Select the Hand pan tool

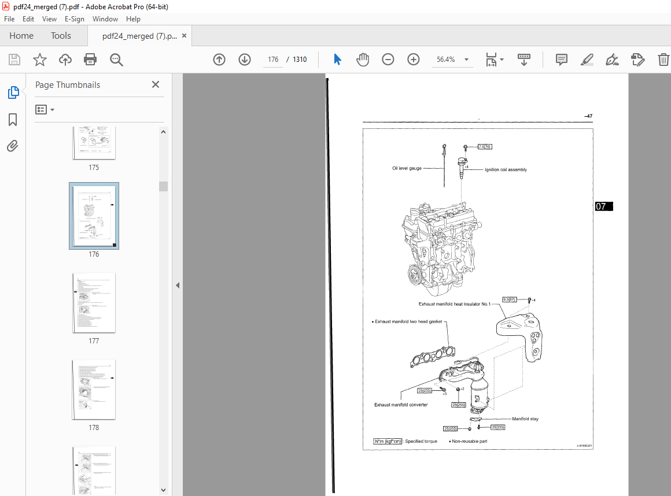363,60
